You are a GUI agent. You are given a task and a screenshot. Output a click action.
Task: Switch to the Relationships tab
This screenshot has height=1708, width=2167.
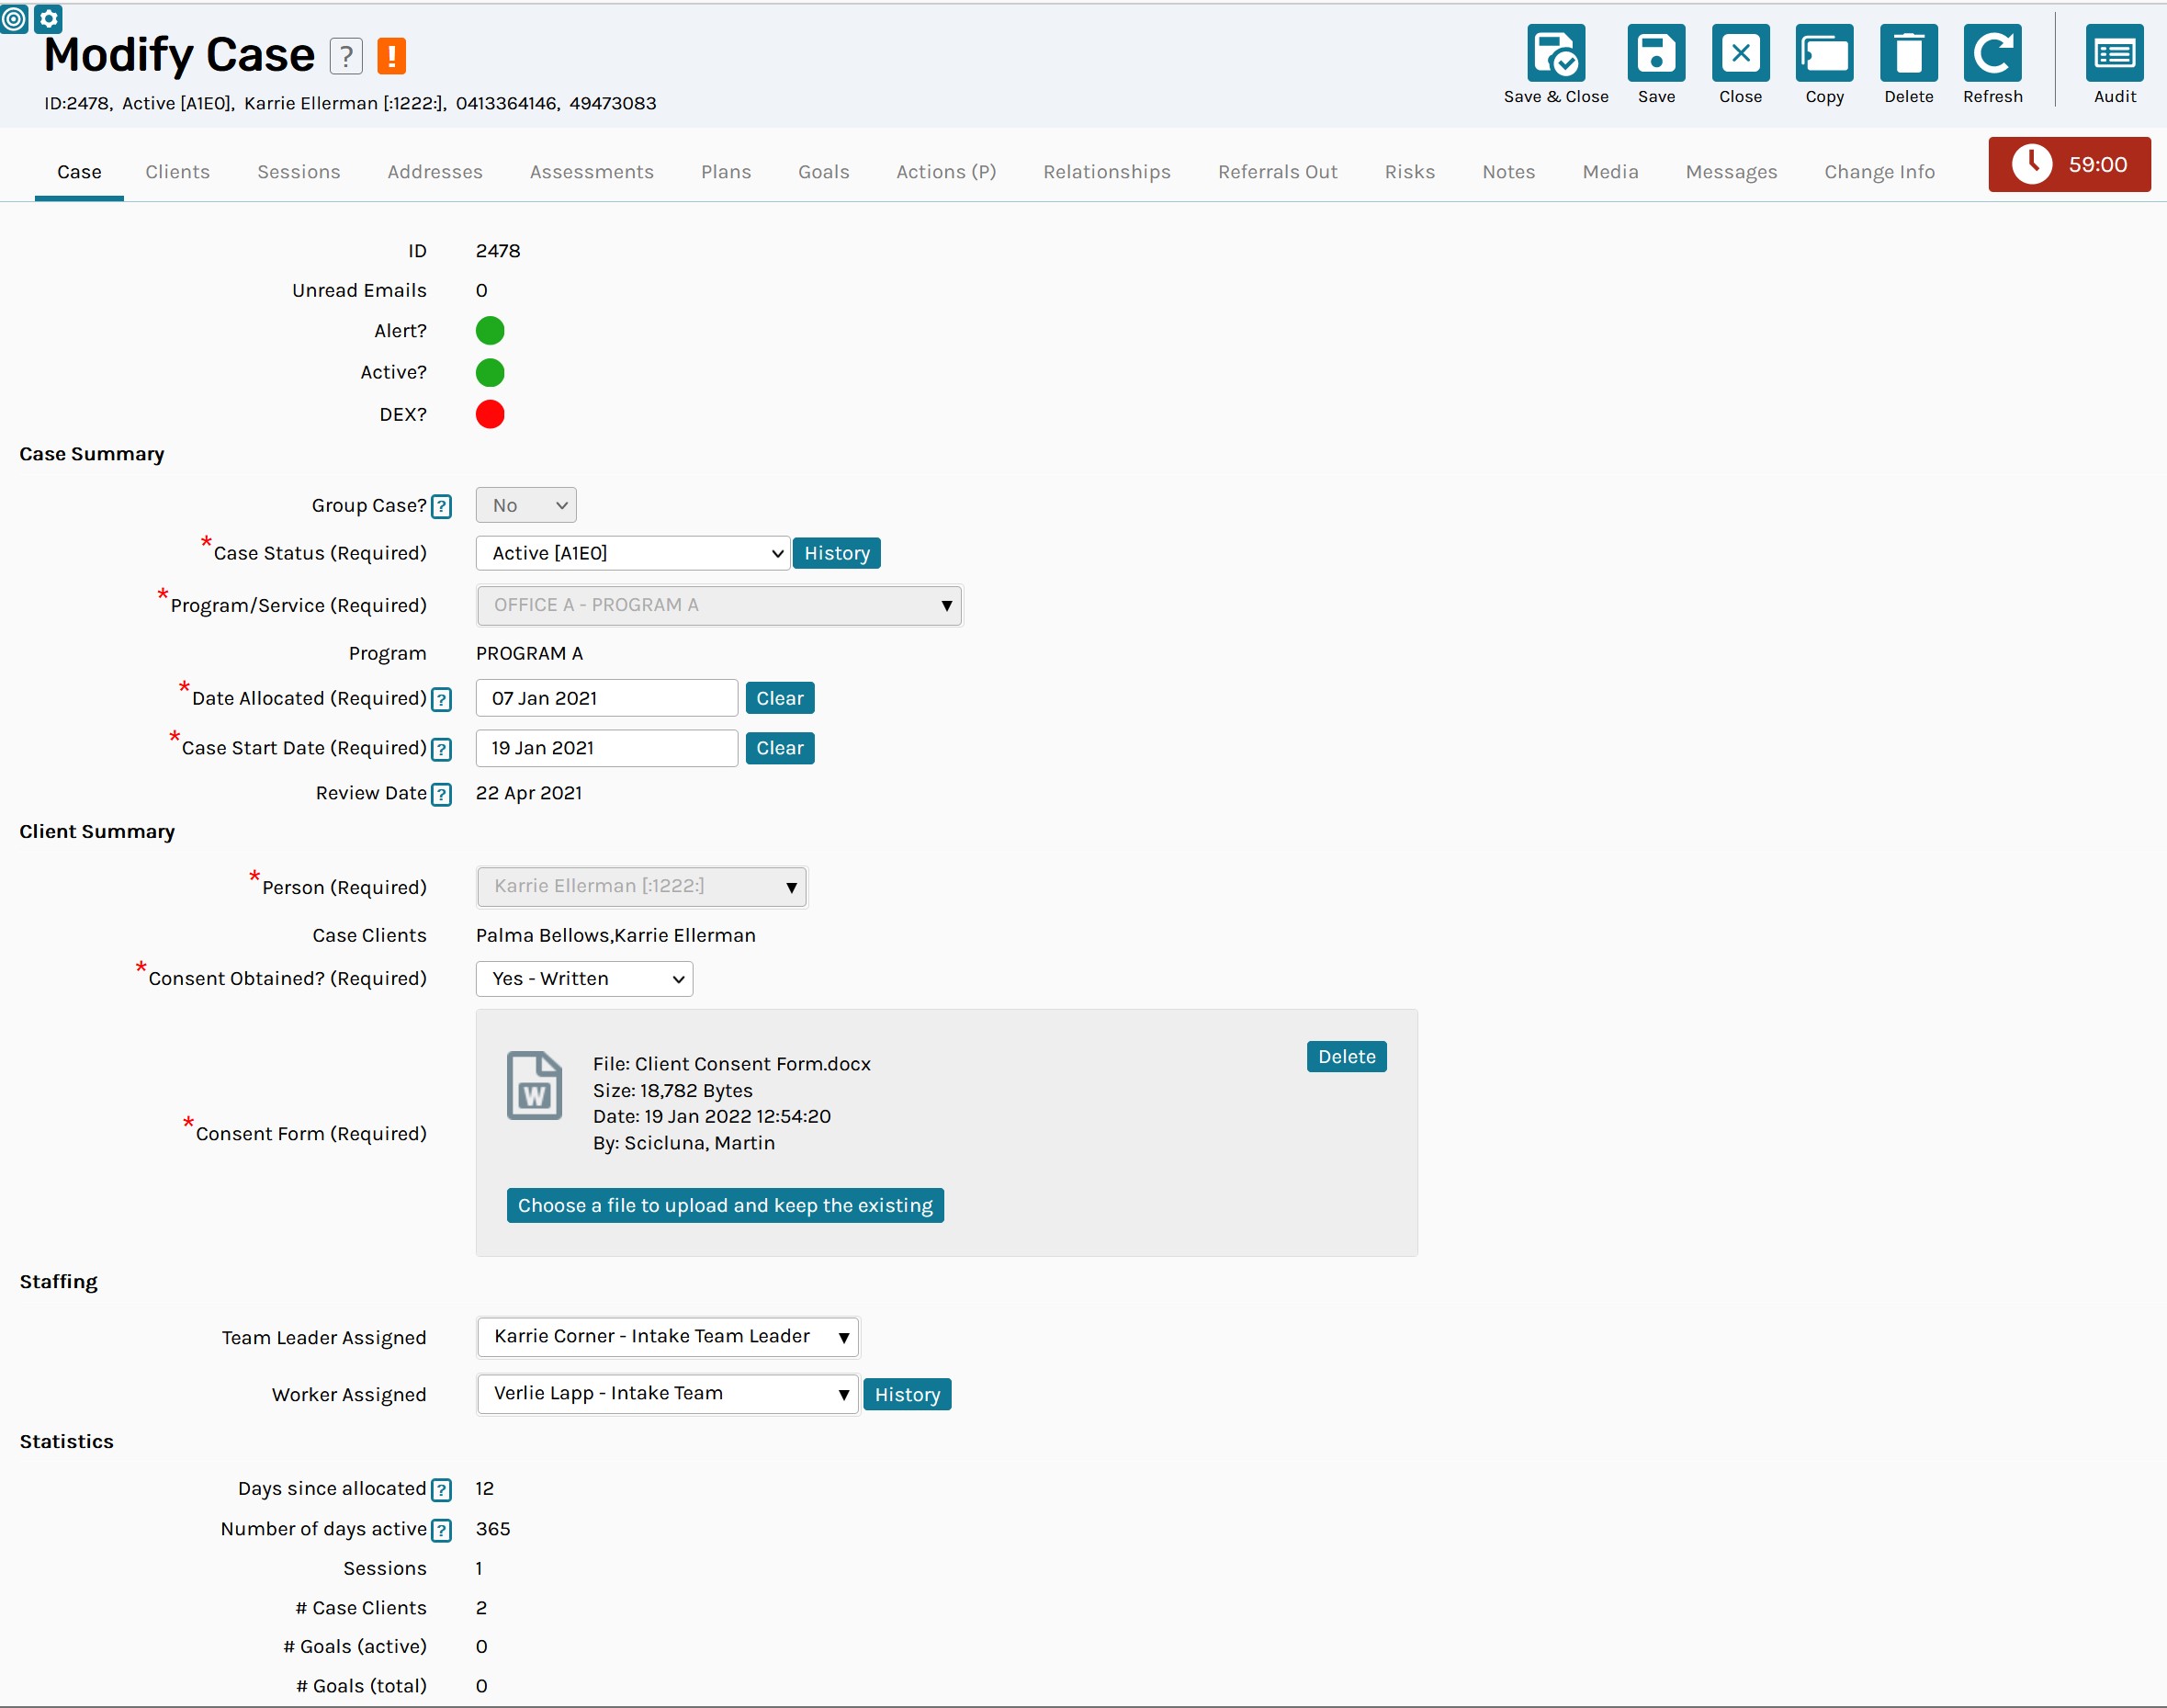pos(1107,171)
